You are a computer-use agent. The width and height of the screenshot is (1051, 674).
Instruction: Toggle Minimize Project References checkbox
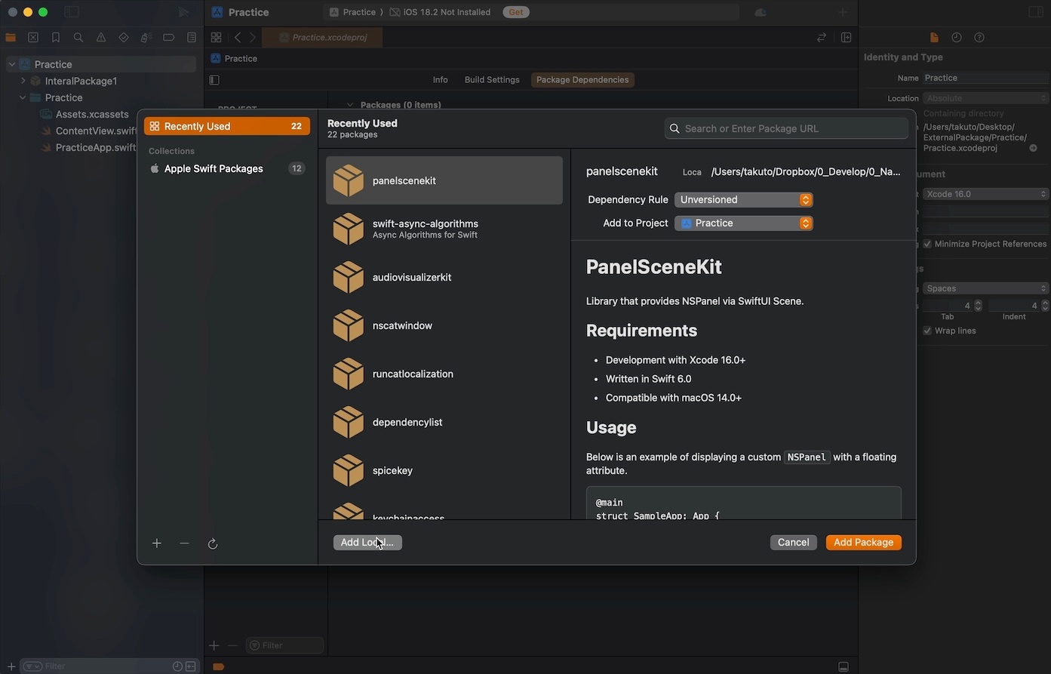point(927,244)
